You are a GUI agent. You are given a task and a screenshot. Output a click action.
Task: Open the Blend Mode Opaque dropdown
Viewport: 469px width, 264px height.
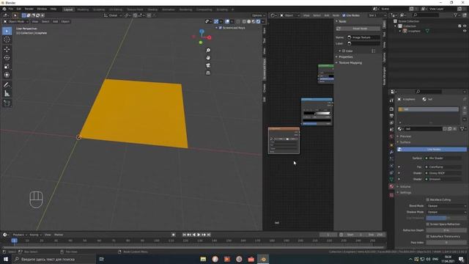446,206
